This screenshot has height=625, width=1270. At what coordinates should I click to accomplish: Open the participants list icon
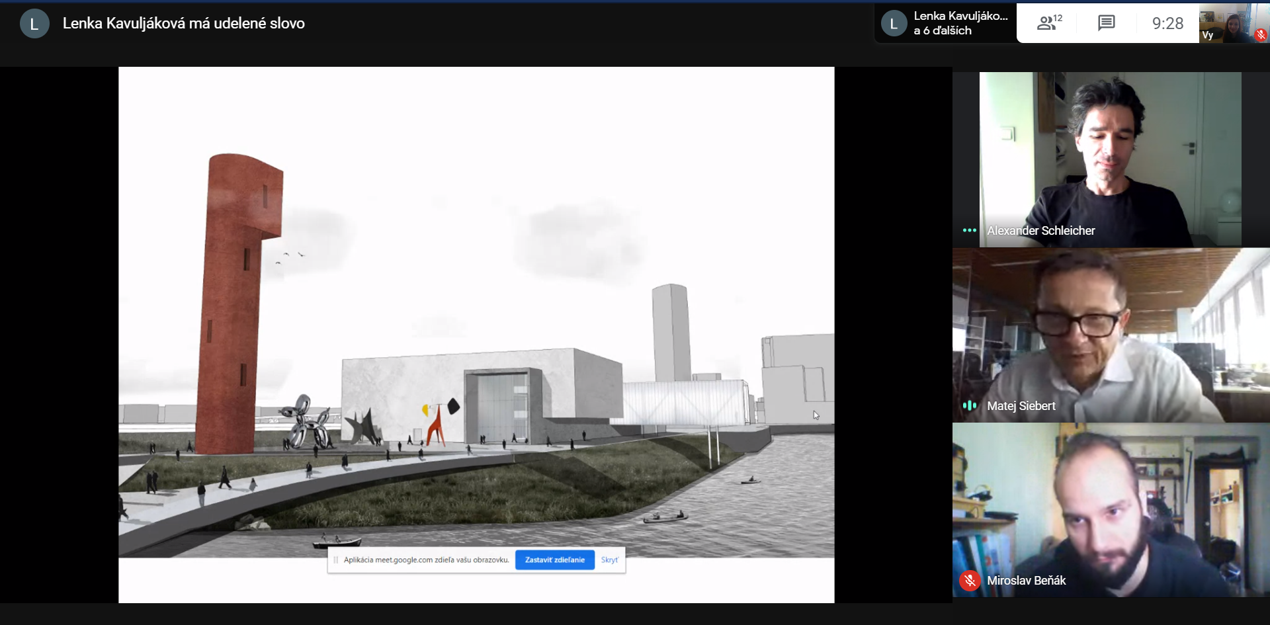1049,23
